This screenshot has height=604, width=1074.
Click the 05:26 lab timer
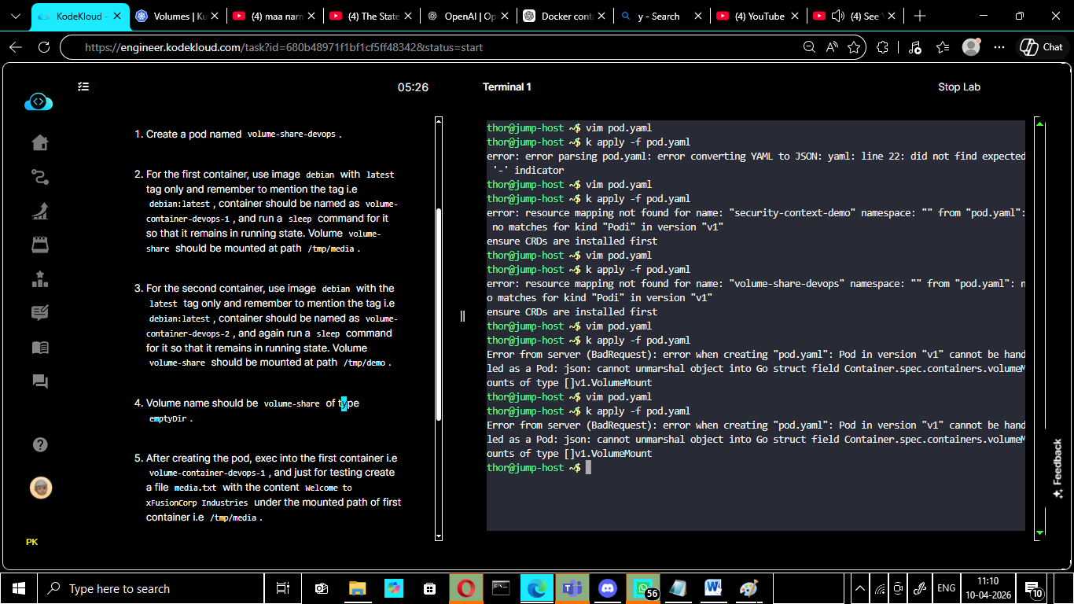pyautogui.click(x=413, y=87)
